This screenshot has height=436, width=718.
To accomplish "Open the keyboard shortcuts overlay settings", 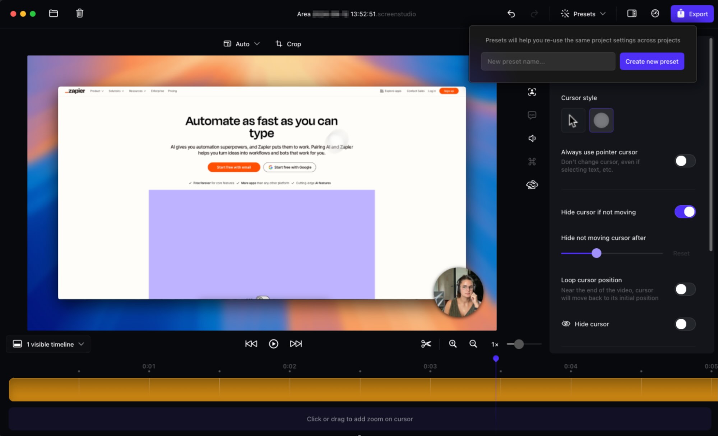I will [x=532, y=161].
